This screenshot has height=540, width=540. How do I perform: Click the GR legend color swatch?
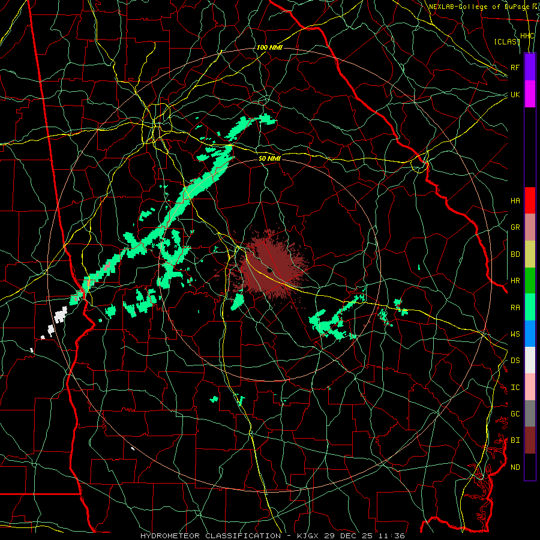[530, 227]
